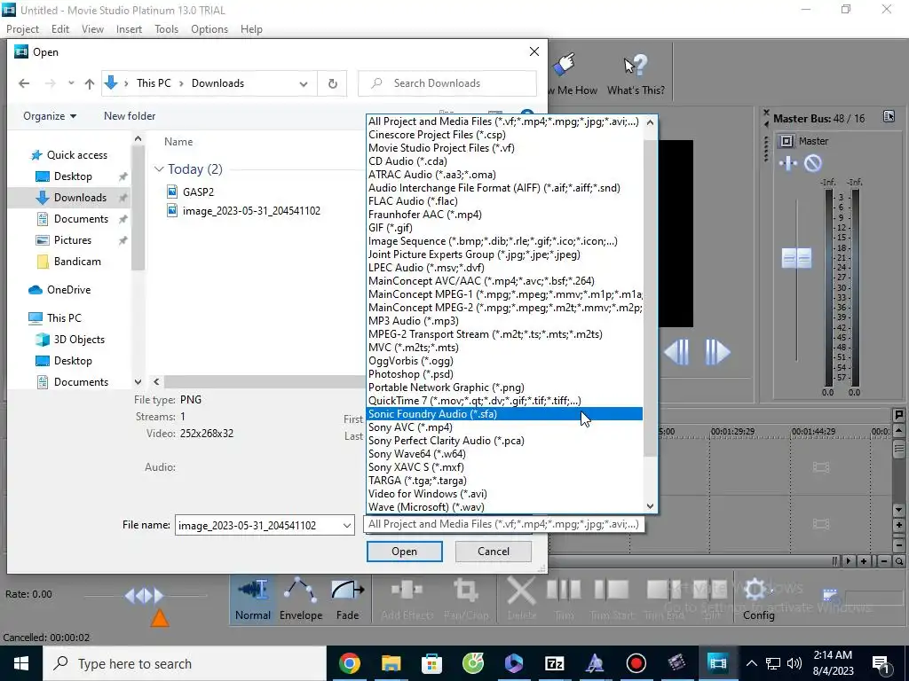
Task: Unpin Downloads from Quick access
Action: click(x=123, y=198)
